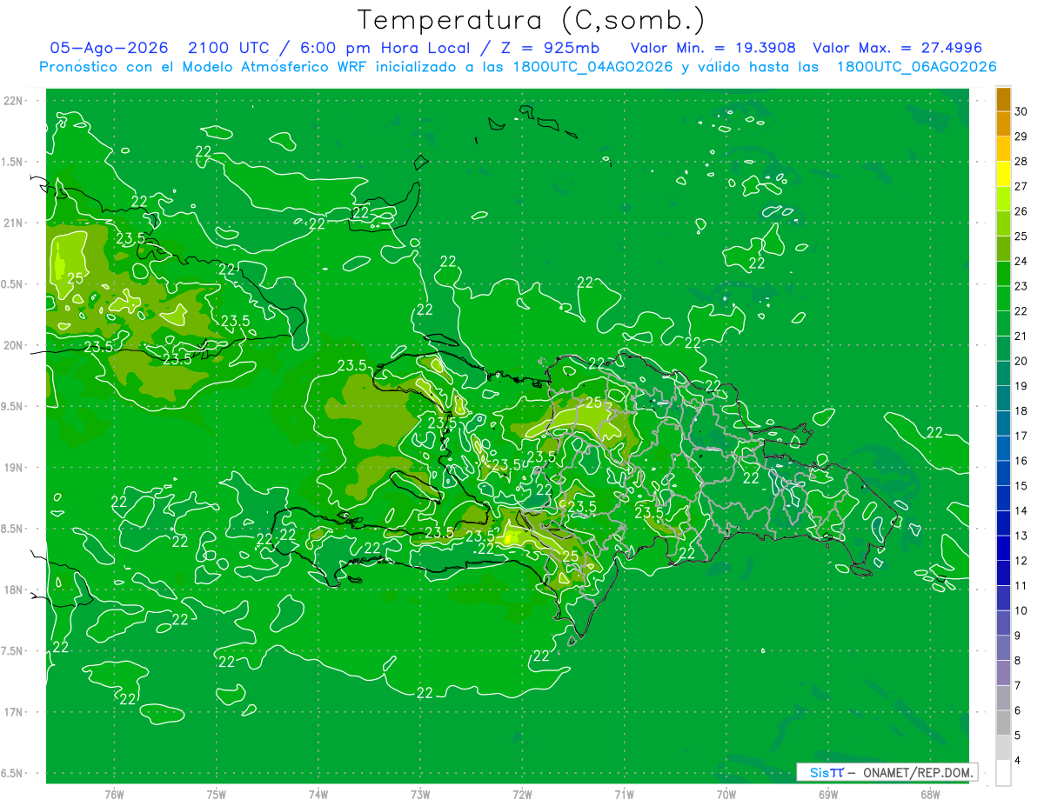This screenshot has height=806, width=1044.
Task: Click the green colorbar swatch between 22 and 23
Action: pyautogui.click(x=1003, y=299)
